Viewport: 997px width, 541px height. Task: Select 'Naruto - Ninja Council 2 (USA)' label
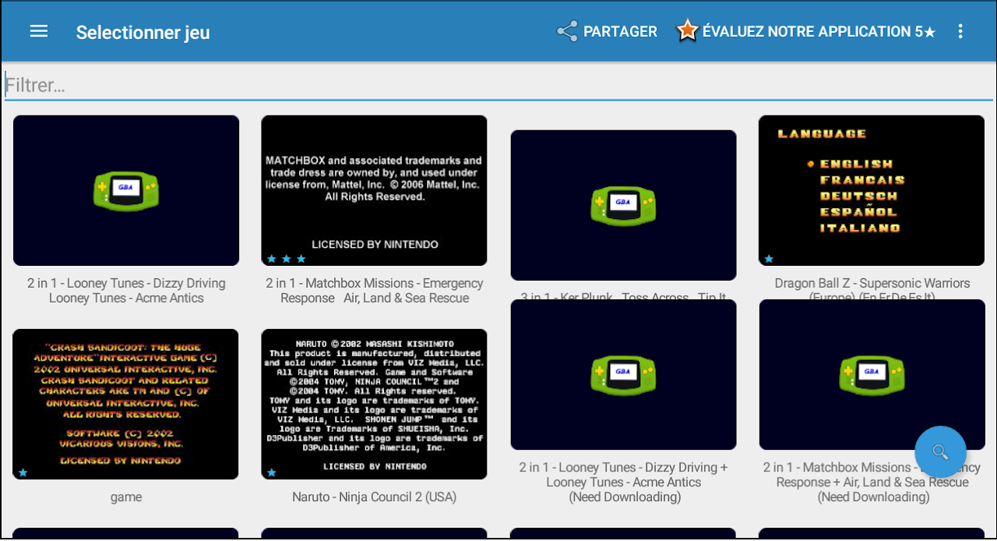tap(375, 497)
